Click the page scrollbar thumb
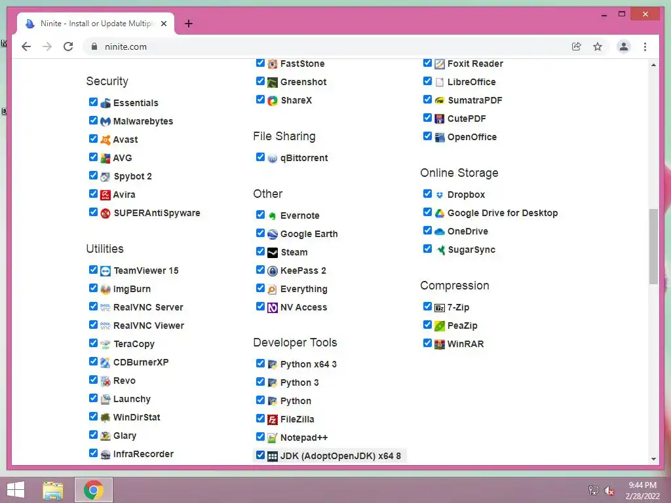The image size is (671, 503). point(653,246)
